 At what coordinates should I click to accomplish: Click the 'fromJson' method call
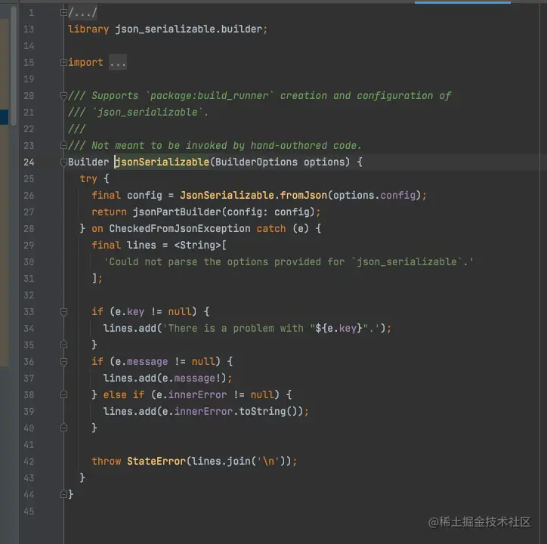coord(304,195)
